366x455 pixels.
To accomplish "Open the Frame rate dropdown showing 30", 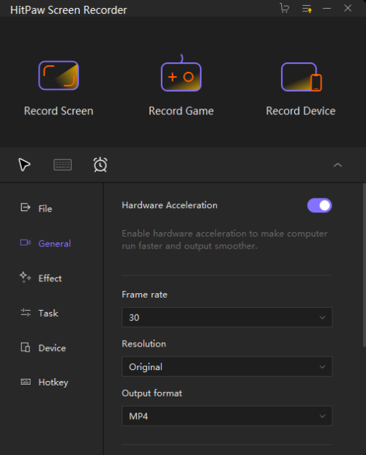I will point(227,317).
